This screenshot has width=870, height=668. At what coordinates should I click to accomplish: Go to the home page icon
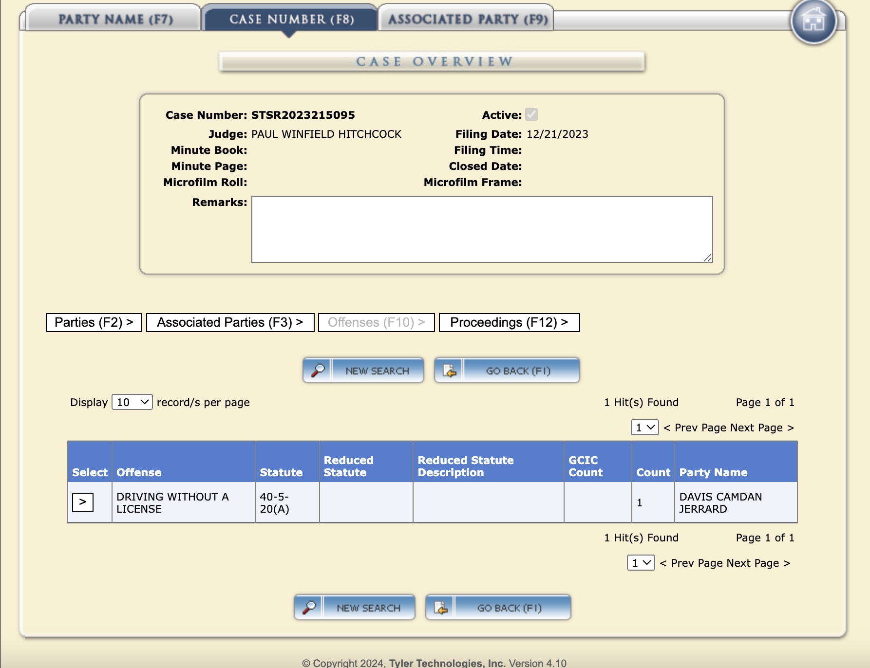tap(813, 21)
